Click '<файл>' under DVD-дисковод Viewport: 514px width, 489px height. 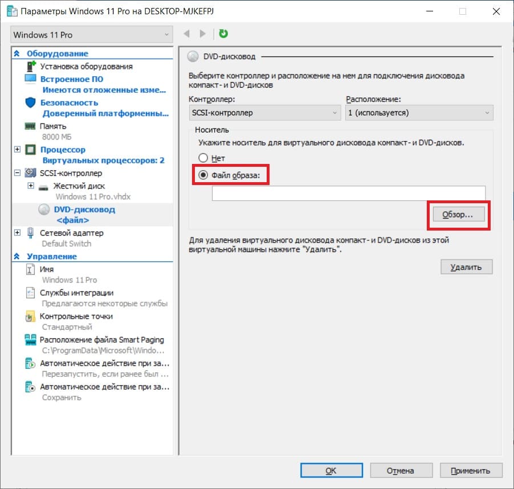[x=73, y=220]
